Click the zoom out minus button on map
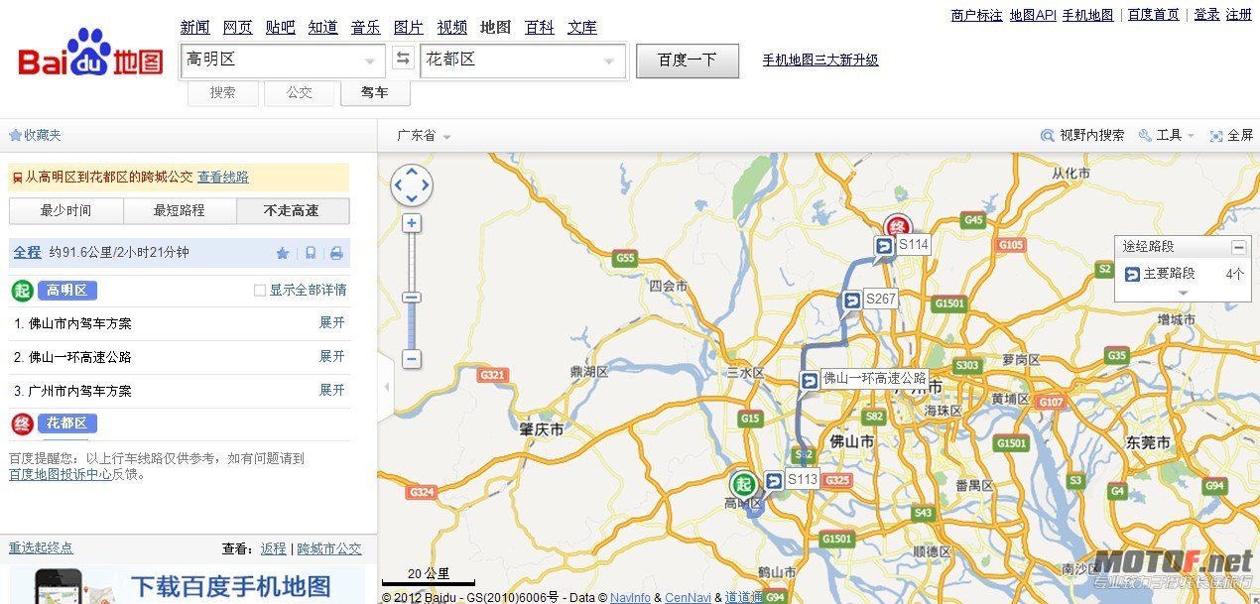This screenshot has height=604, width=1260. coord(412,359)
